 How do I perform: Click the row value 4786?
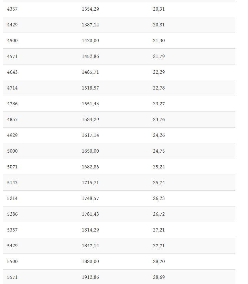[12, 104]
